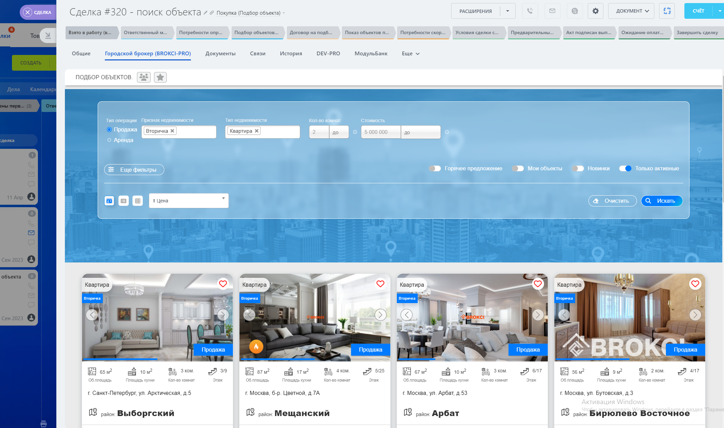Open the История tab
This screenshot has width=724, height=428.
pyautogui.click(x=291, y=54)
